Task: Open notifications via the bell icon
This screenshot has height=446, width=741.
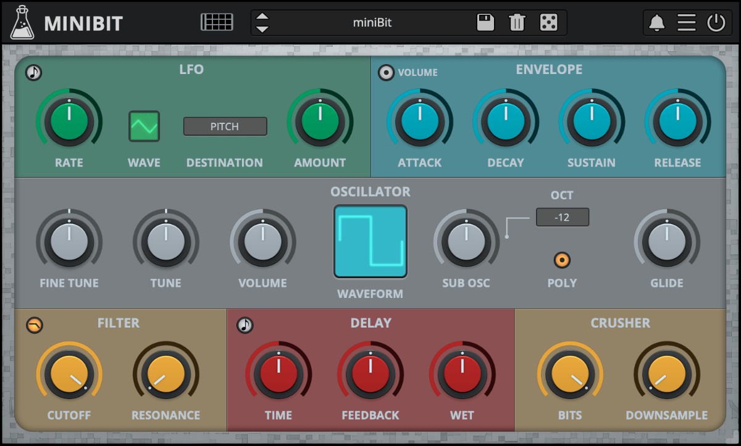Action: pos(656,22)
